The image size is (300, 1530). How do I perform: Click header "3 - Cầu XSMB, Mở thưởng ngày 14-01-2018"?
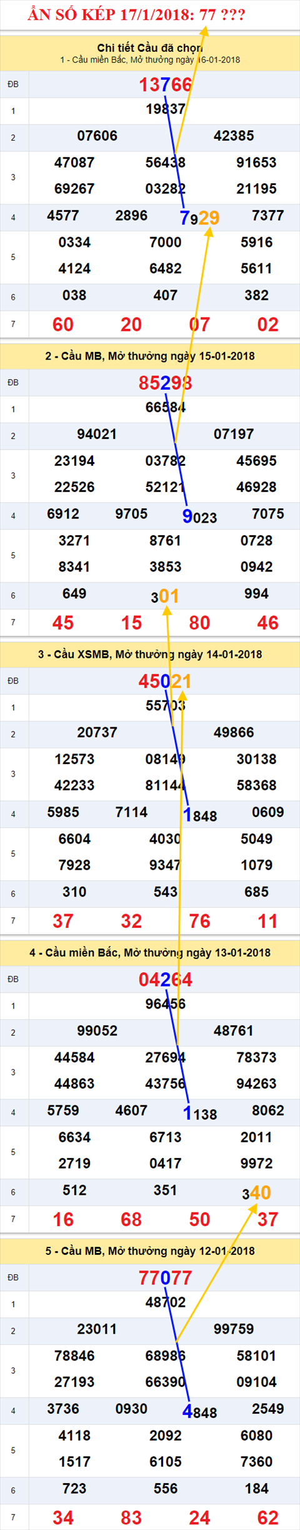coord(150,655)
